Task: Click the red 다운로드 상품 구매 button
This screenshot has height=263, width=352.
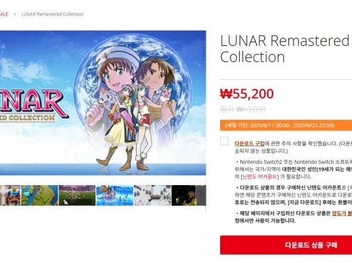Action: [286, 245]
